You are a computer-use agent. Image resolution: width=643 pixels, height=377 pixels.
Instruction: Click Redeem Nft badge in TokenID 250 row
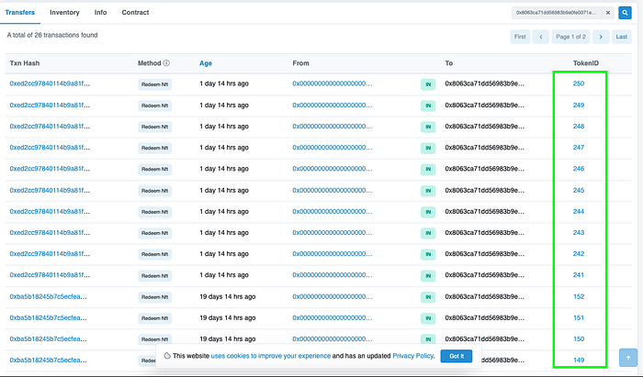[x=154, y=84]
